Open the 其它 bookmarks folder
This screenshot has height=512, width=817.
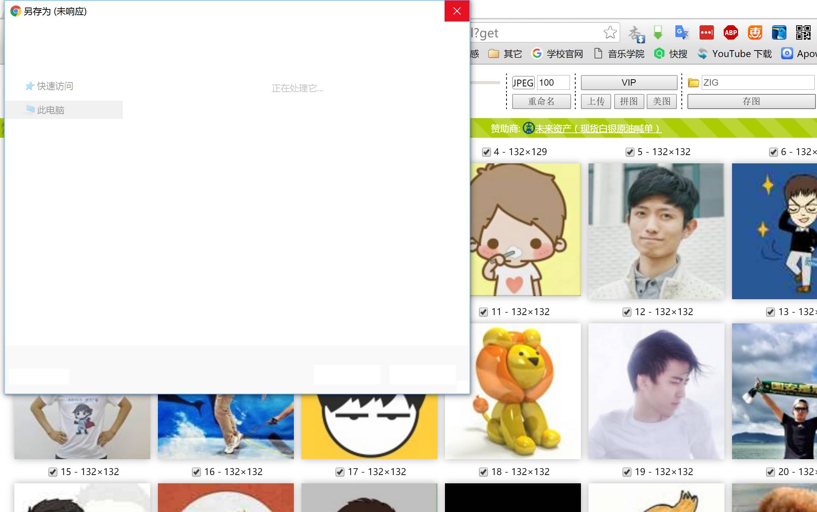coord(505,54)
